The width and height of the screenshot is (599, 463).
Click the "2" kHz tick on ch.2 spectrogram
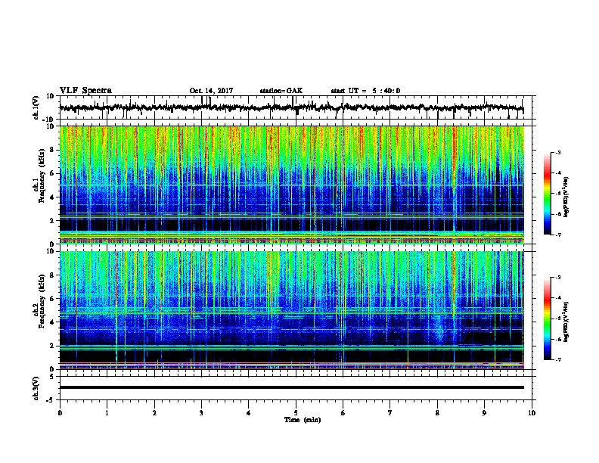point(52,346)
